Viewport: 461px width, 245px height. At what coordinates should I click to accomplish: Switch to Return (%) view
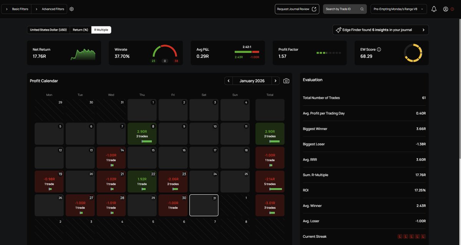pyautogui.click(x=80, y=30)
